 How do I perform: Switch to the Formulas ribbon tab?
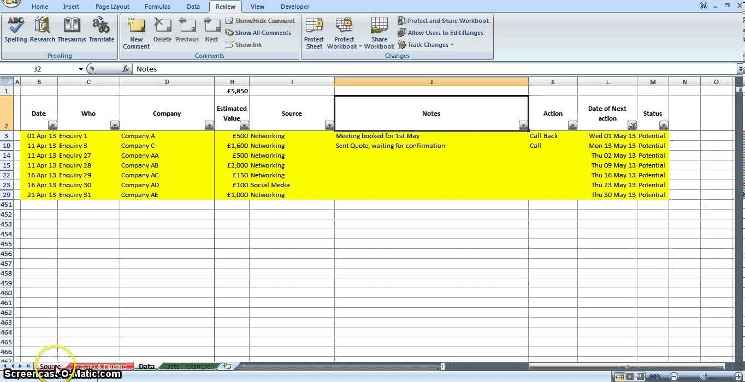[157, 7]
